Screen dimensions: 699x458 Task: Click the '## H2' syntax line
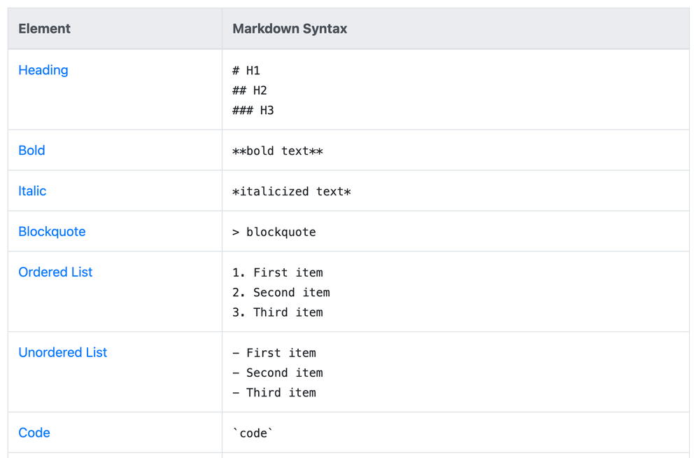(250, 90)
